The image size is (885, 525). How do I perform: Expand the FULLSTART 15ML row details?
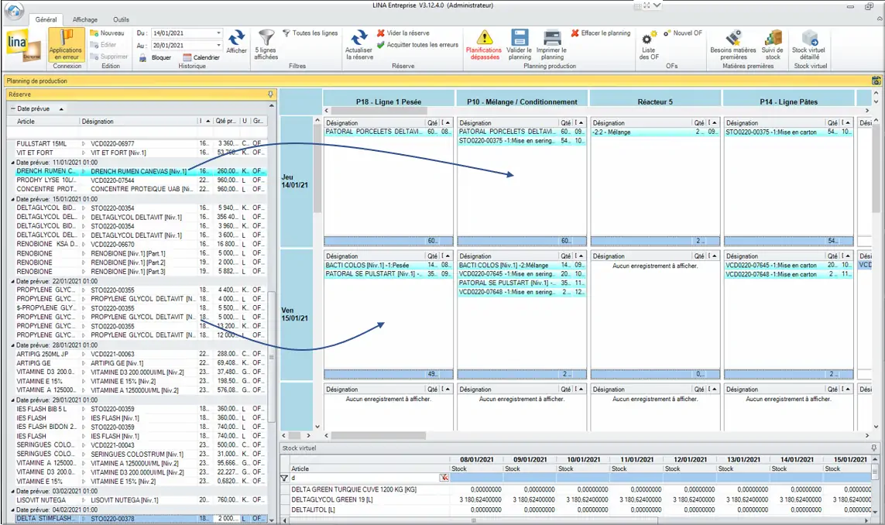pyautogui.click(x=84, y=144)
